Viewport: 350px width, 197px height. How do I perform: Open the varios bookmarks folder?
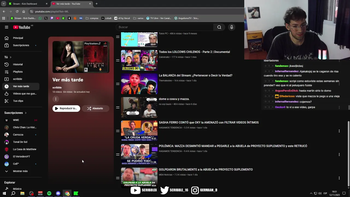[138, 18]
